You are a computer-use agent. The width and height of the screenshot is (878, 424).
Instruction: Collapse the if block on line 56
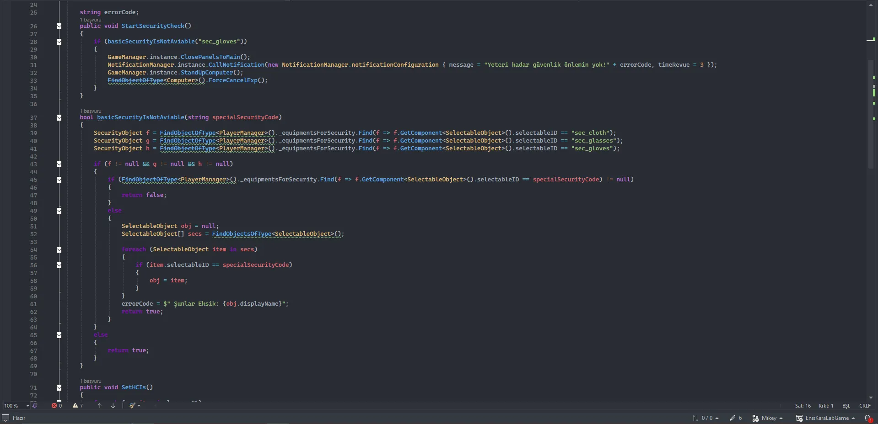[x=59, y=265]
